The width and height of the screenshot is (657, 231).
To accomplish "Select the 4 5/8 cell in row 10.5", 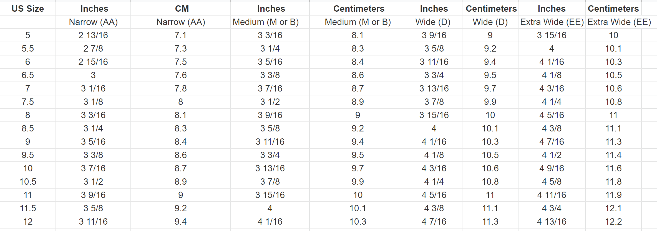I will [x=552, y=182].
